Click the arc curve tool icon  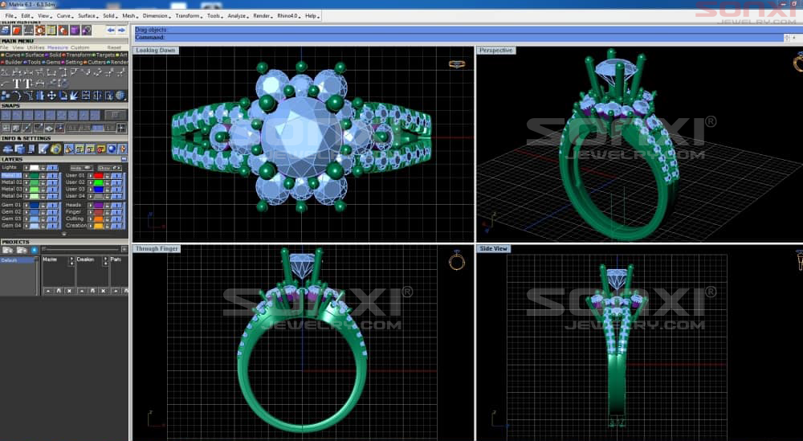tap(17, 96)
